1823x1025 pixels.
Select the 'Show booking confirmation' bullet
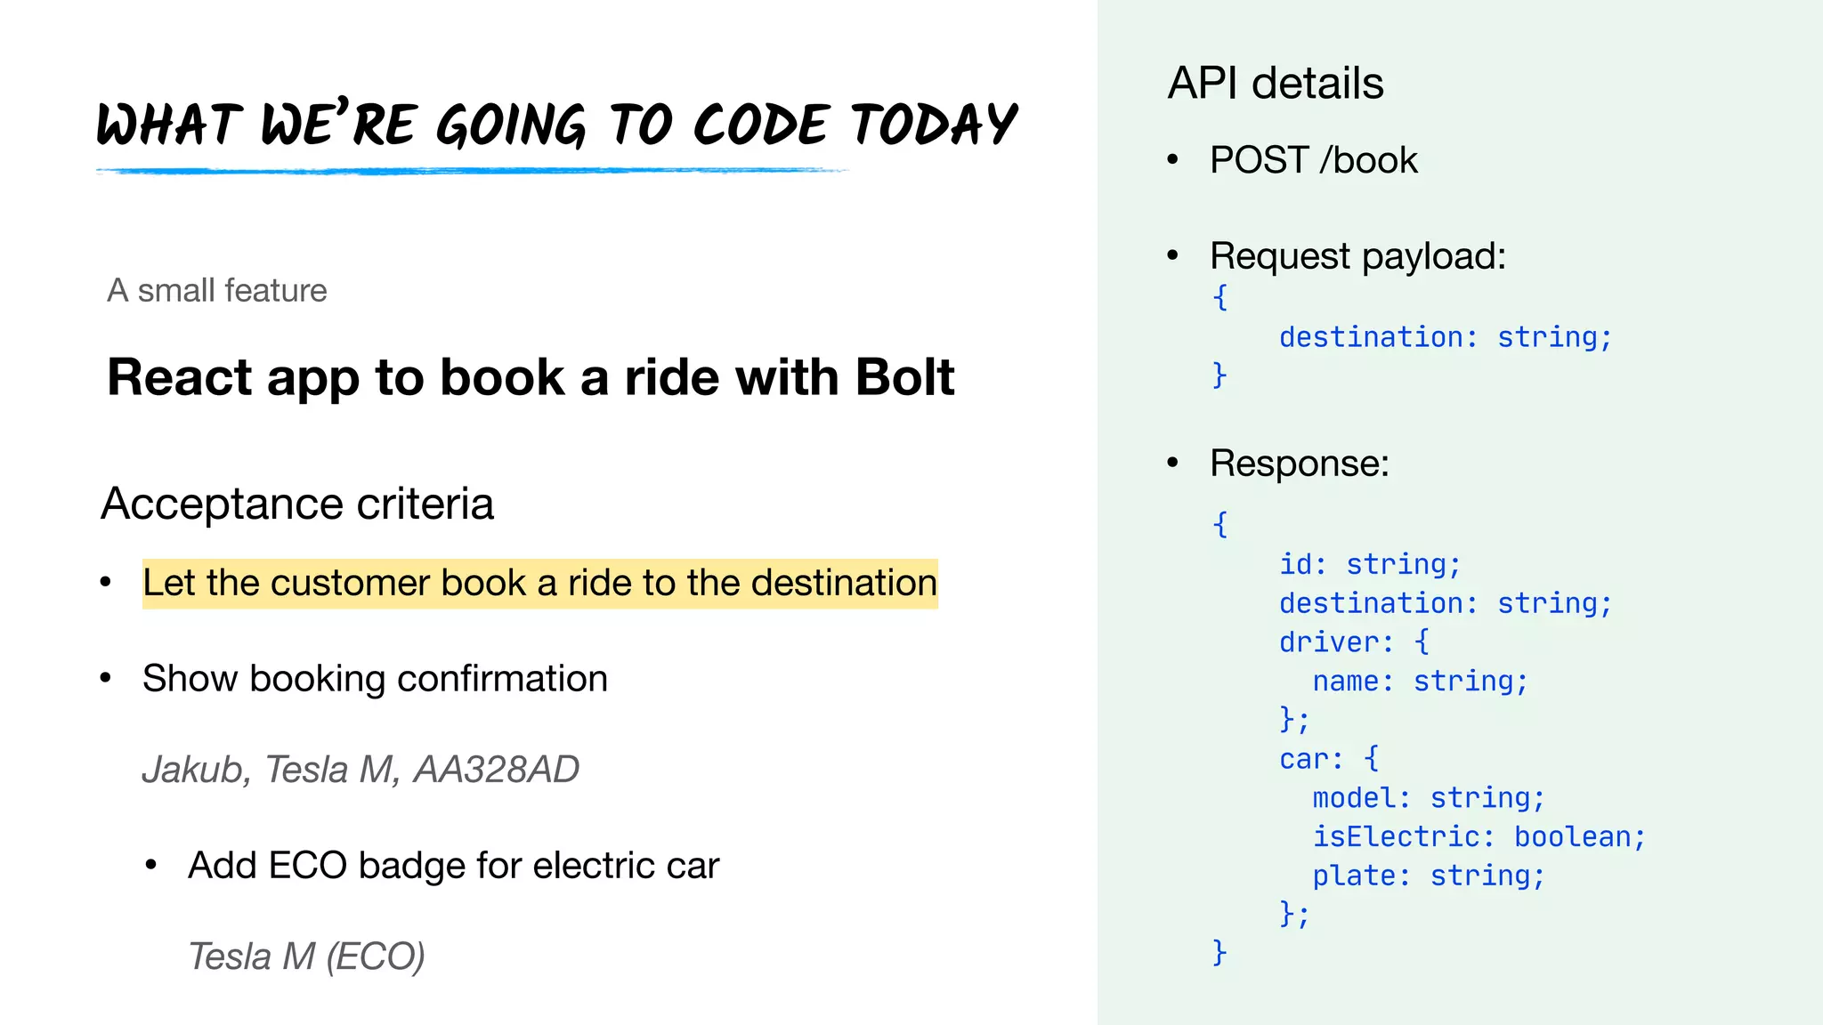tap(375, 679)
